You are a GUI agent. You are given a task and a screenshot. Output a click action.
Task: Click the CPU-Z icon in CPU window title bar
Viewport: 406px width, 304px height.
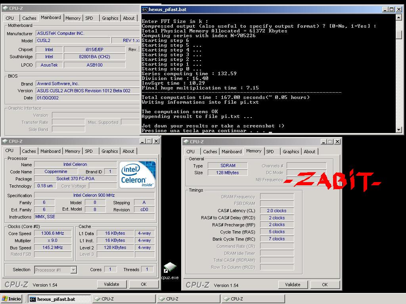[x=5, y=141]
